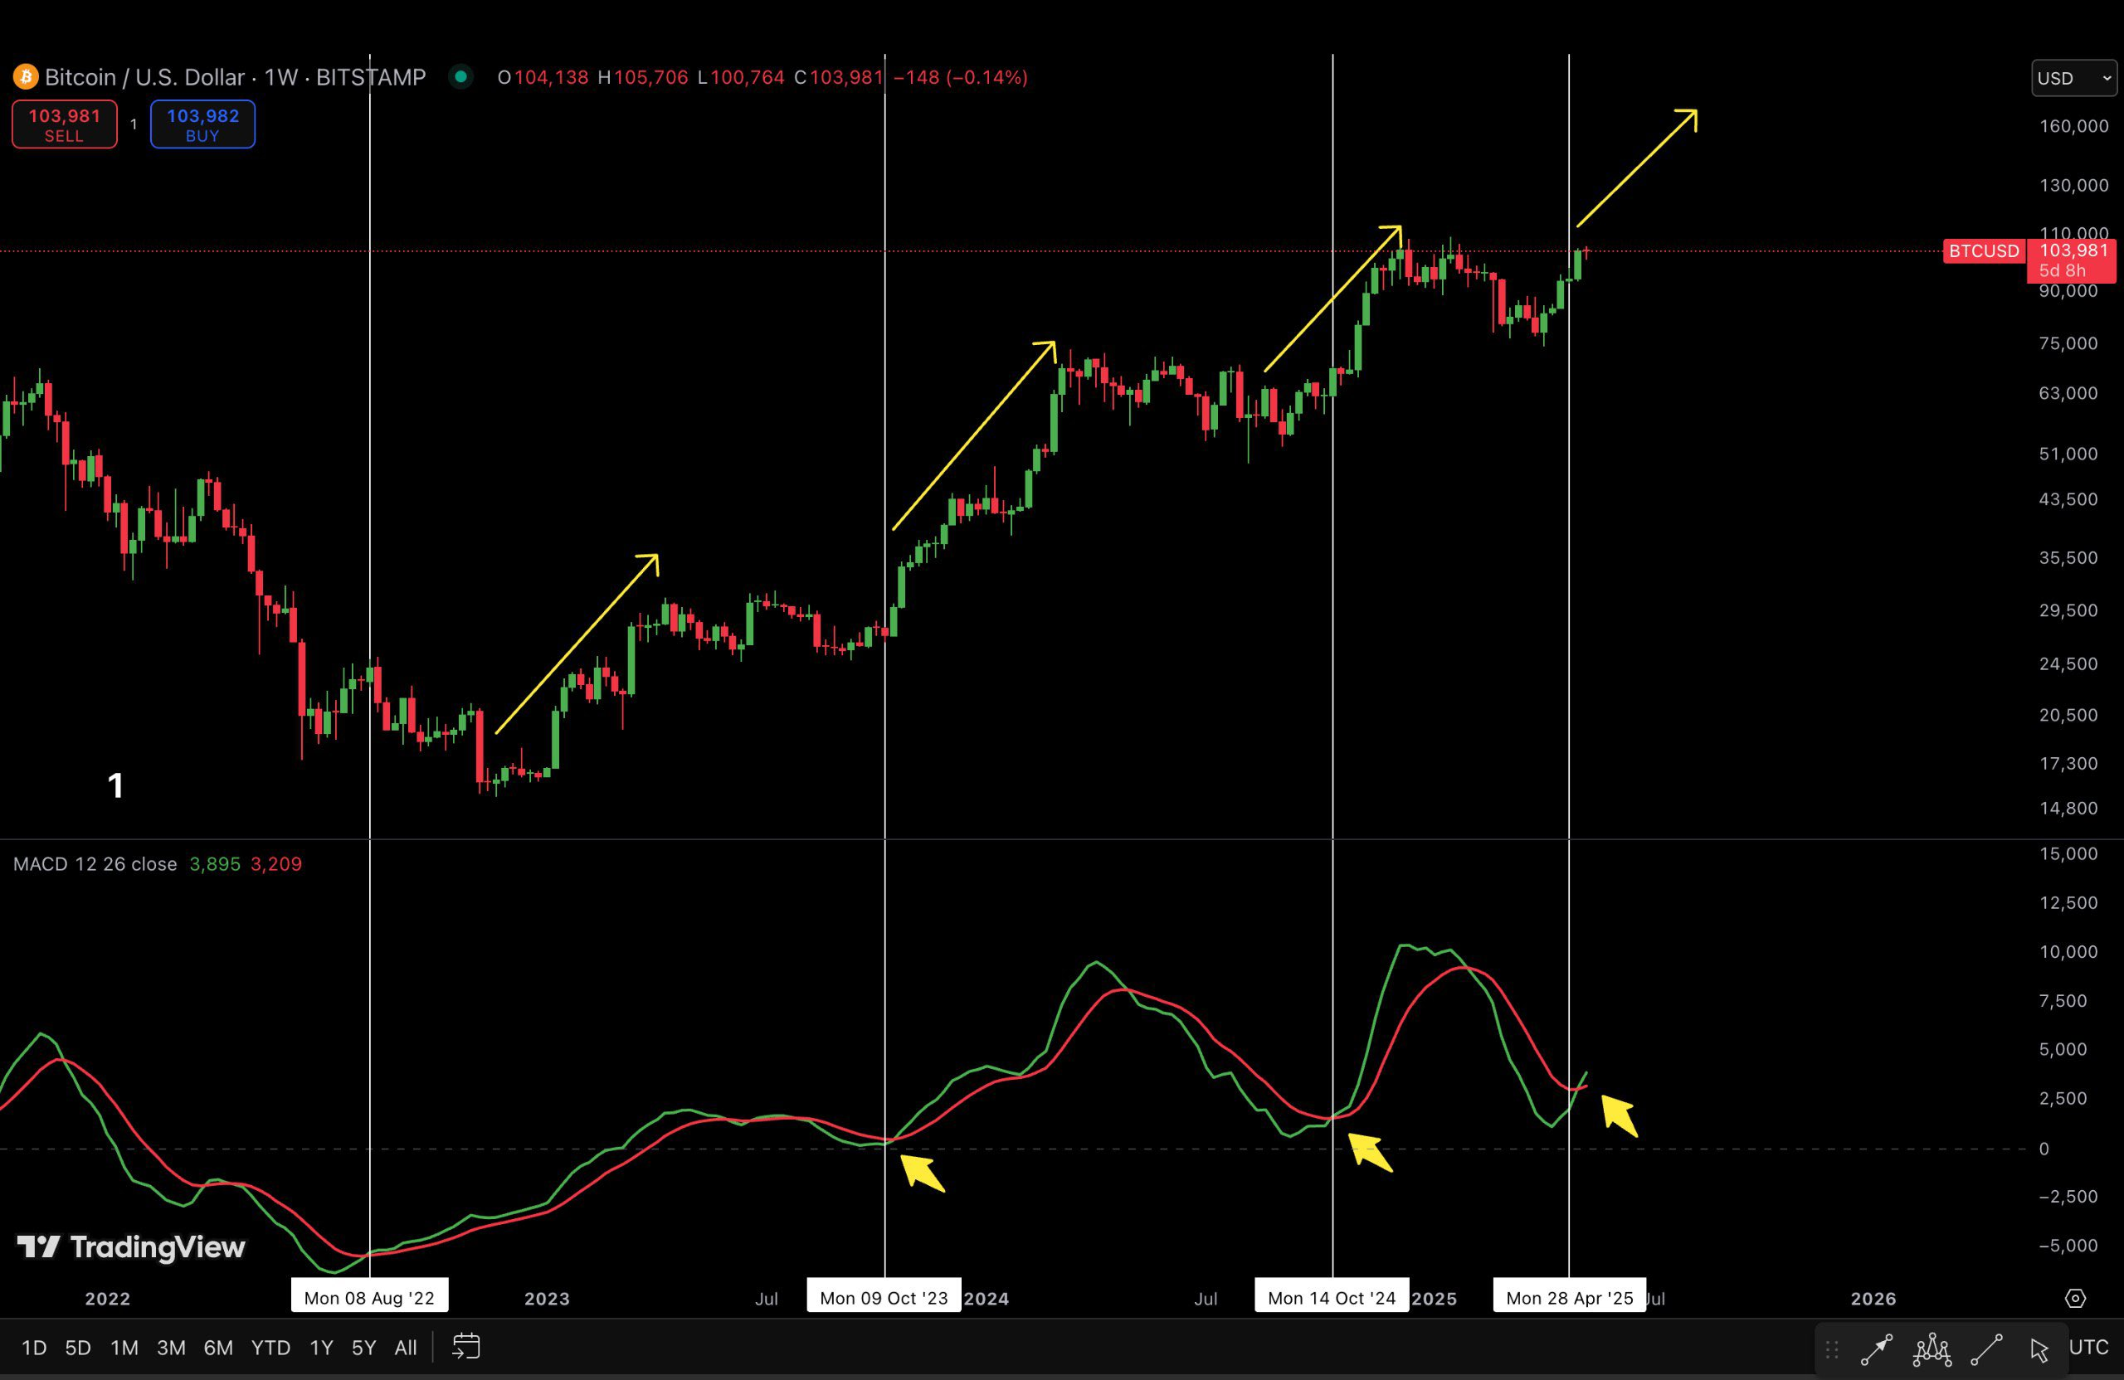Click the TradingView logo link
The image size is (2124, 1380).
[131, 1246]
